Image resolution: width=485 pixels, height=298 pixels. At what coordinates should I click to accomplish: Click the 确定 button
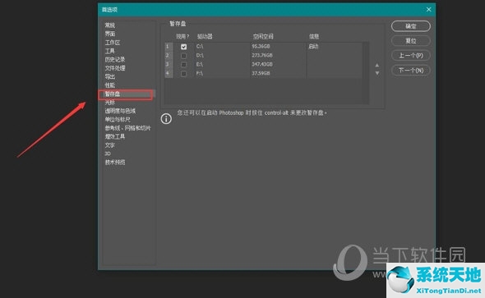coord(411,26)
